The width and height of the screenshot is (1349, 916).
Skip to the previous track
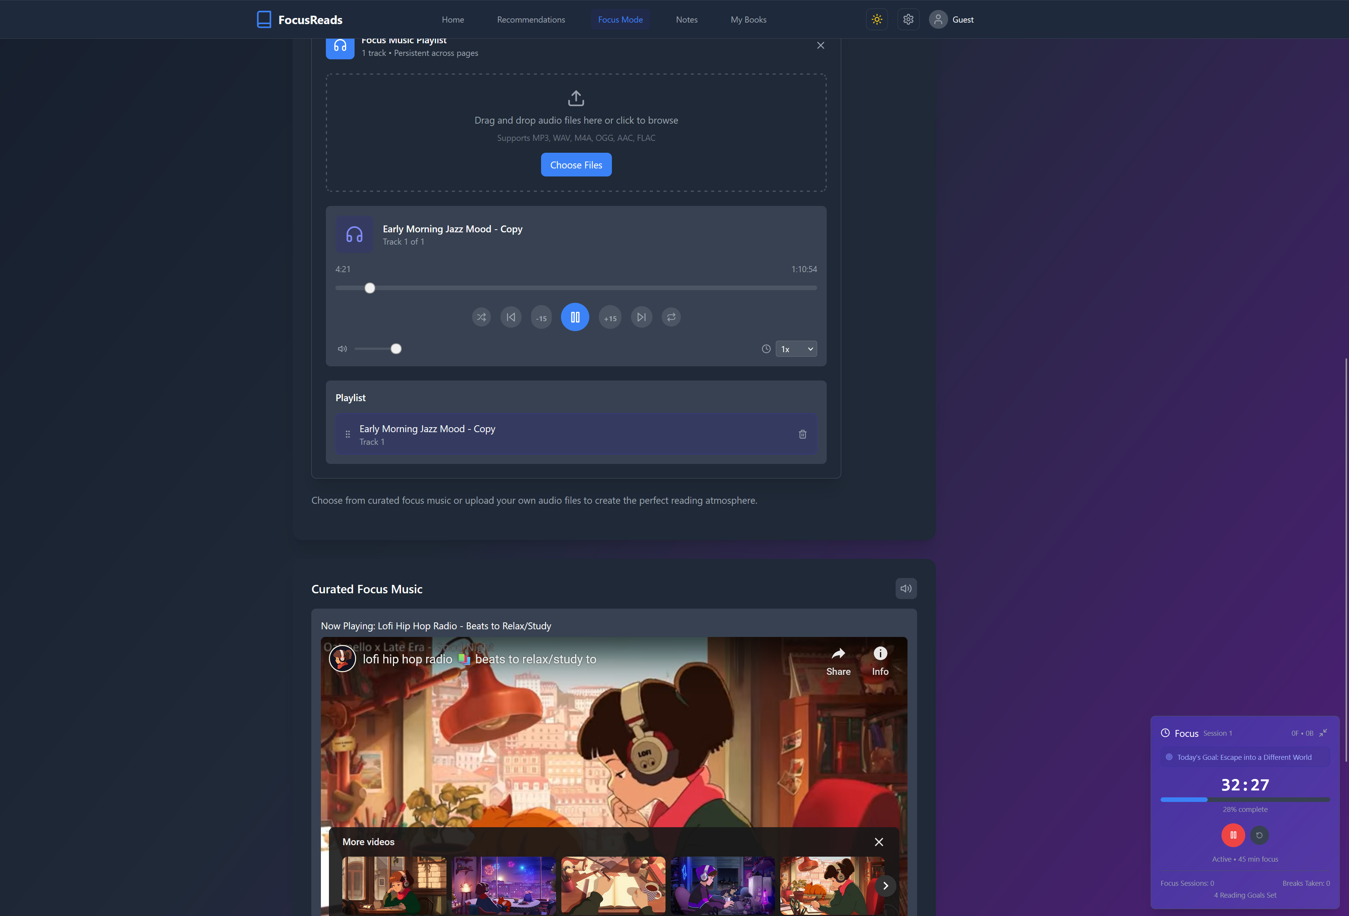point(511,317)
